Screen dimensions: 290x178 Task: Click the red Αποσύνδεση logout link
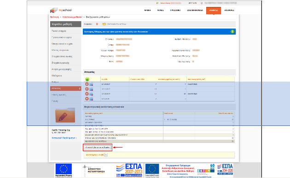click(165, 3)
